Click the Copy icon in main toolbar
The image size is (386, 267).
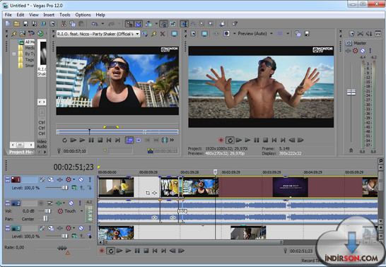72,23
